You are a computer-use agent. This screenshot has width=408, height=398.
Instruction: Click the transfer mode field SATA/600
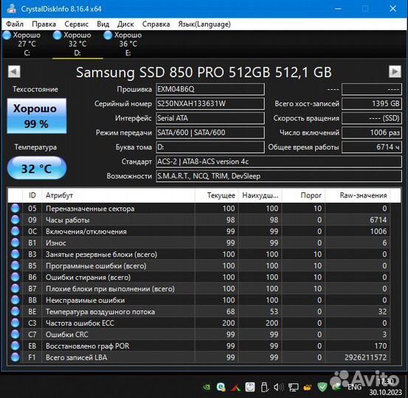(x=210, y=133)
